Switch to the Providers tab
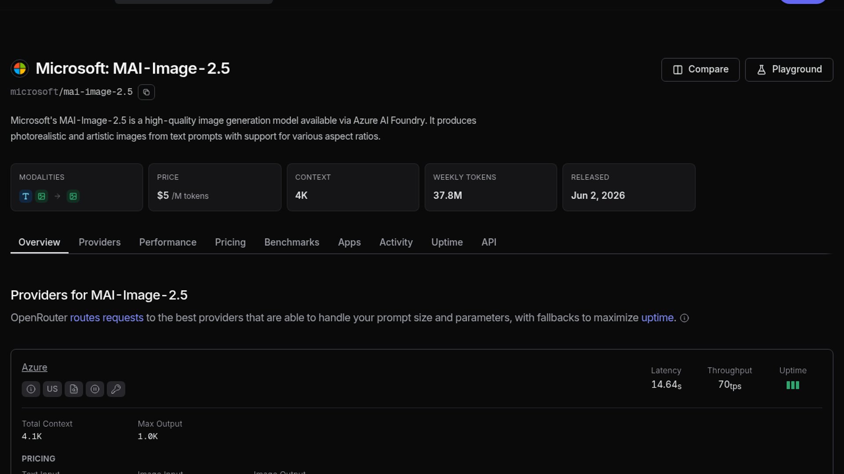The height and width of the screenshot is (474, 844). coord(99,242)
